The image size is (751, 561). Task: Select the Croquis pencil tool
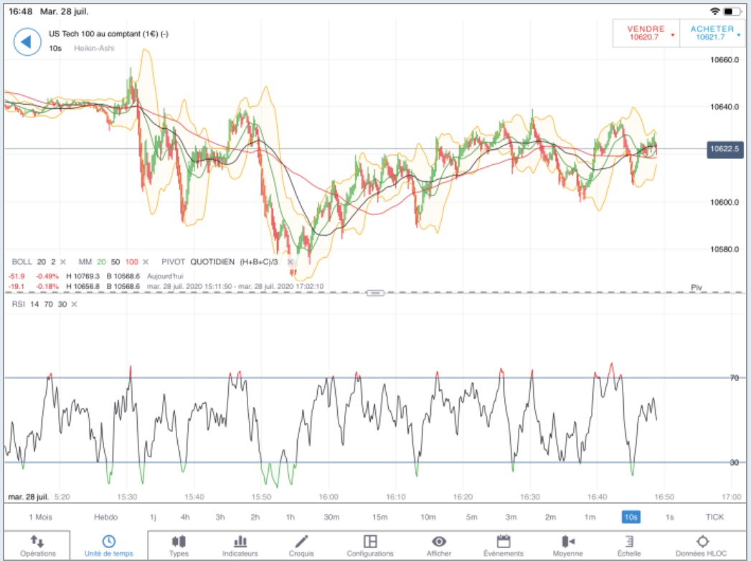[301, 546]
